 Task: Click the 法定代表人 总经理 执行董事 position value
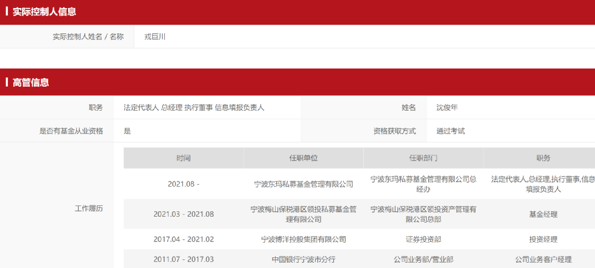tap(194, 107)
